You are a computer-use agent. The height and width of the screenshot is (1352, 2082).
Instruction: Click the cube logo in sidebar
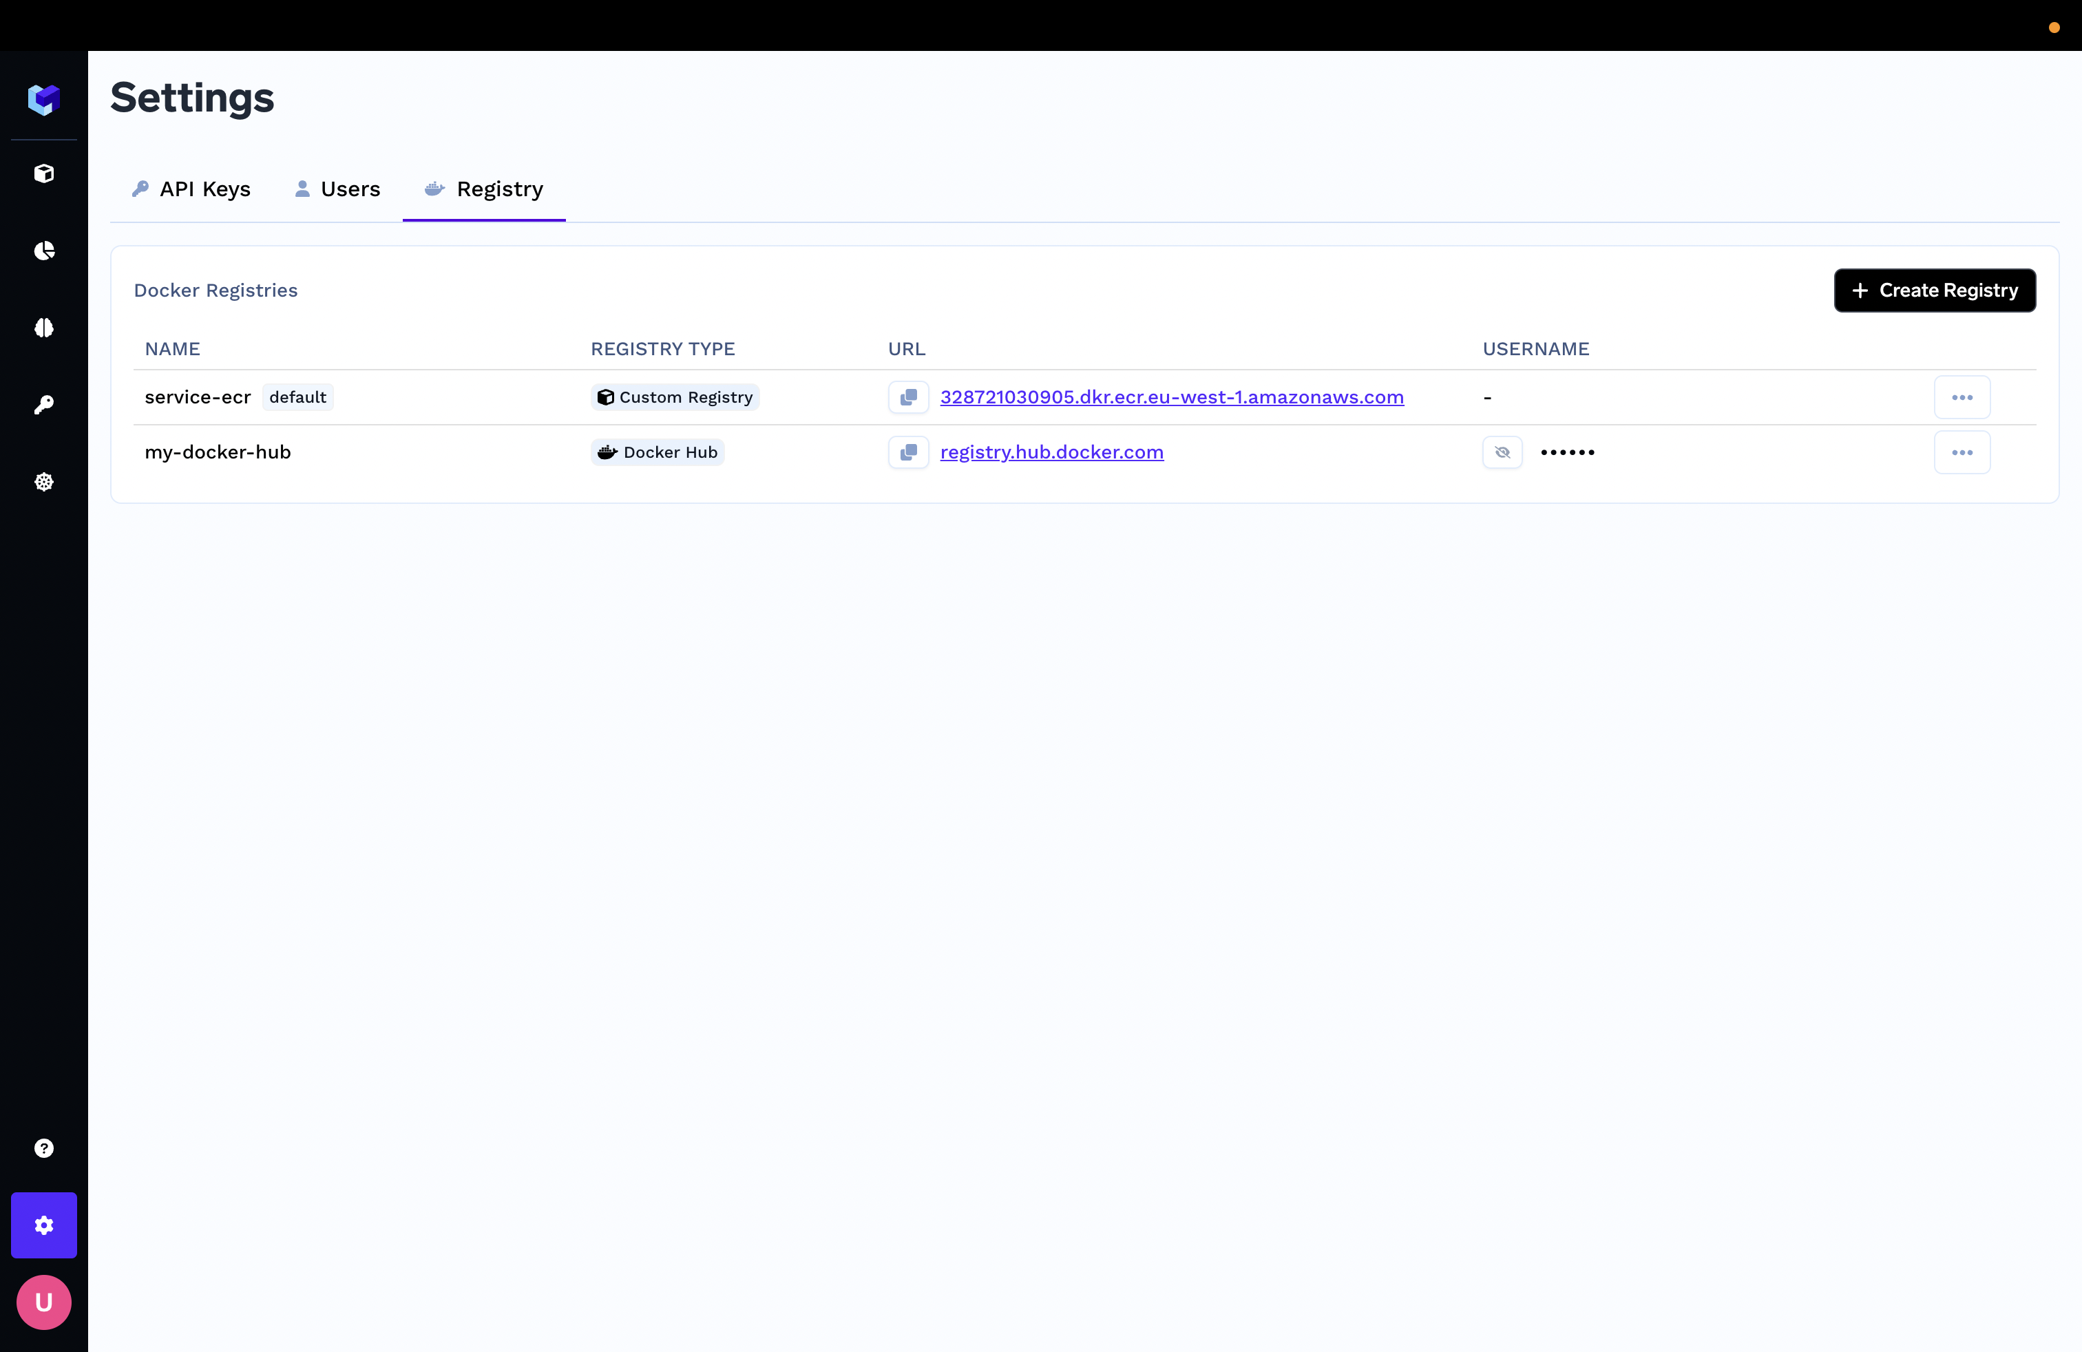click(x=44, y=100)
